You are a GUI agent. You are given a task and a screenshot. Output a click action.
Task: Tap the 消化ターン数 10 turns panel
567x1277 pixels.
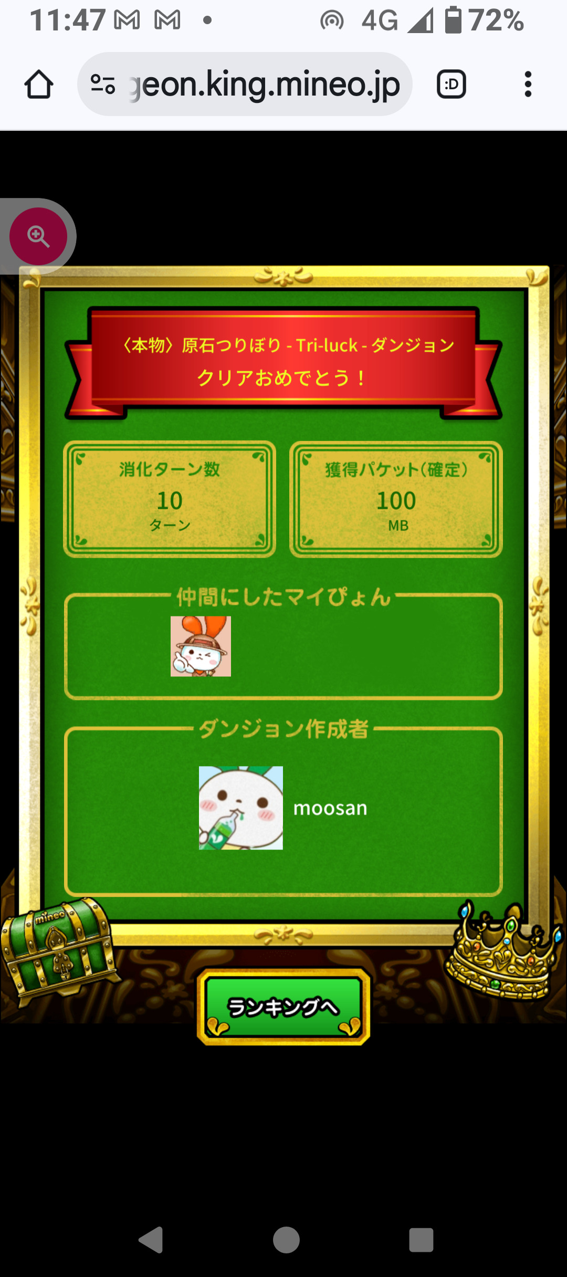170,499
